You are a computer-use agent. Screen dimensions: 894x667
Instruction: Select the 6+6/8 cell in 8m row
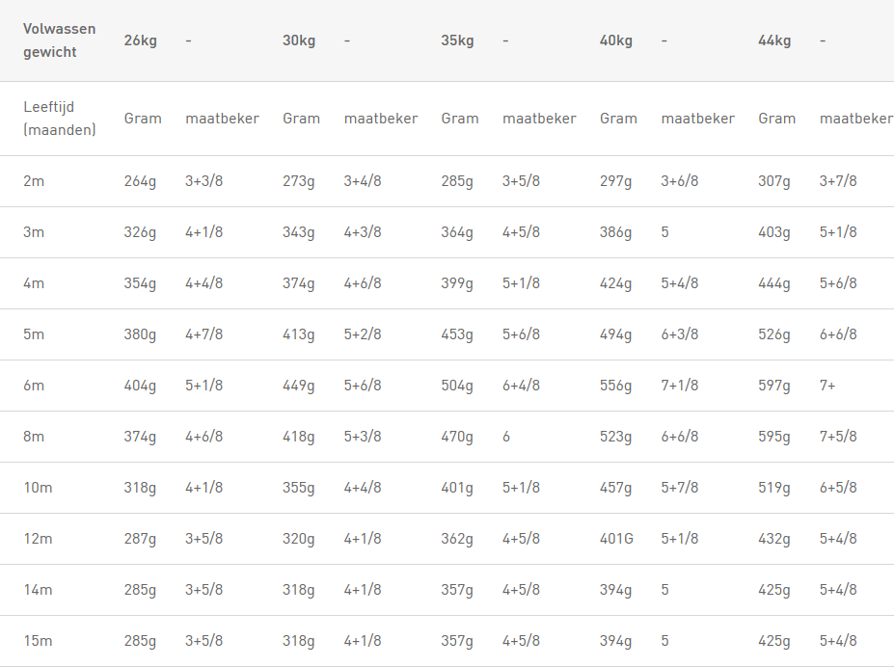click(x=680, y=437)
